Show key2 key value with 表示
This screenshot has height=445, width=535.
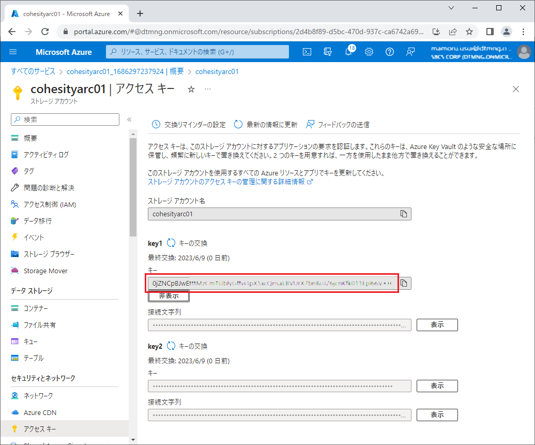tap(437, 386)
